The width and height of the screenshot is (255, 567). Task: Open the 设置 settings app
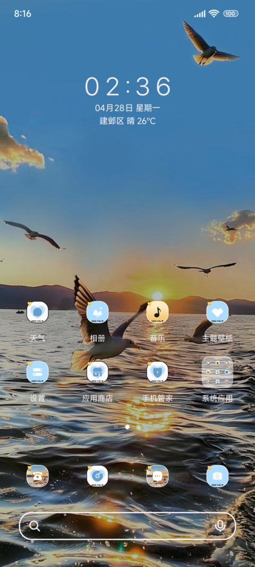tap(38, 372)
